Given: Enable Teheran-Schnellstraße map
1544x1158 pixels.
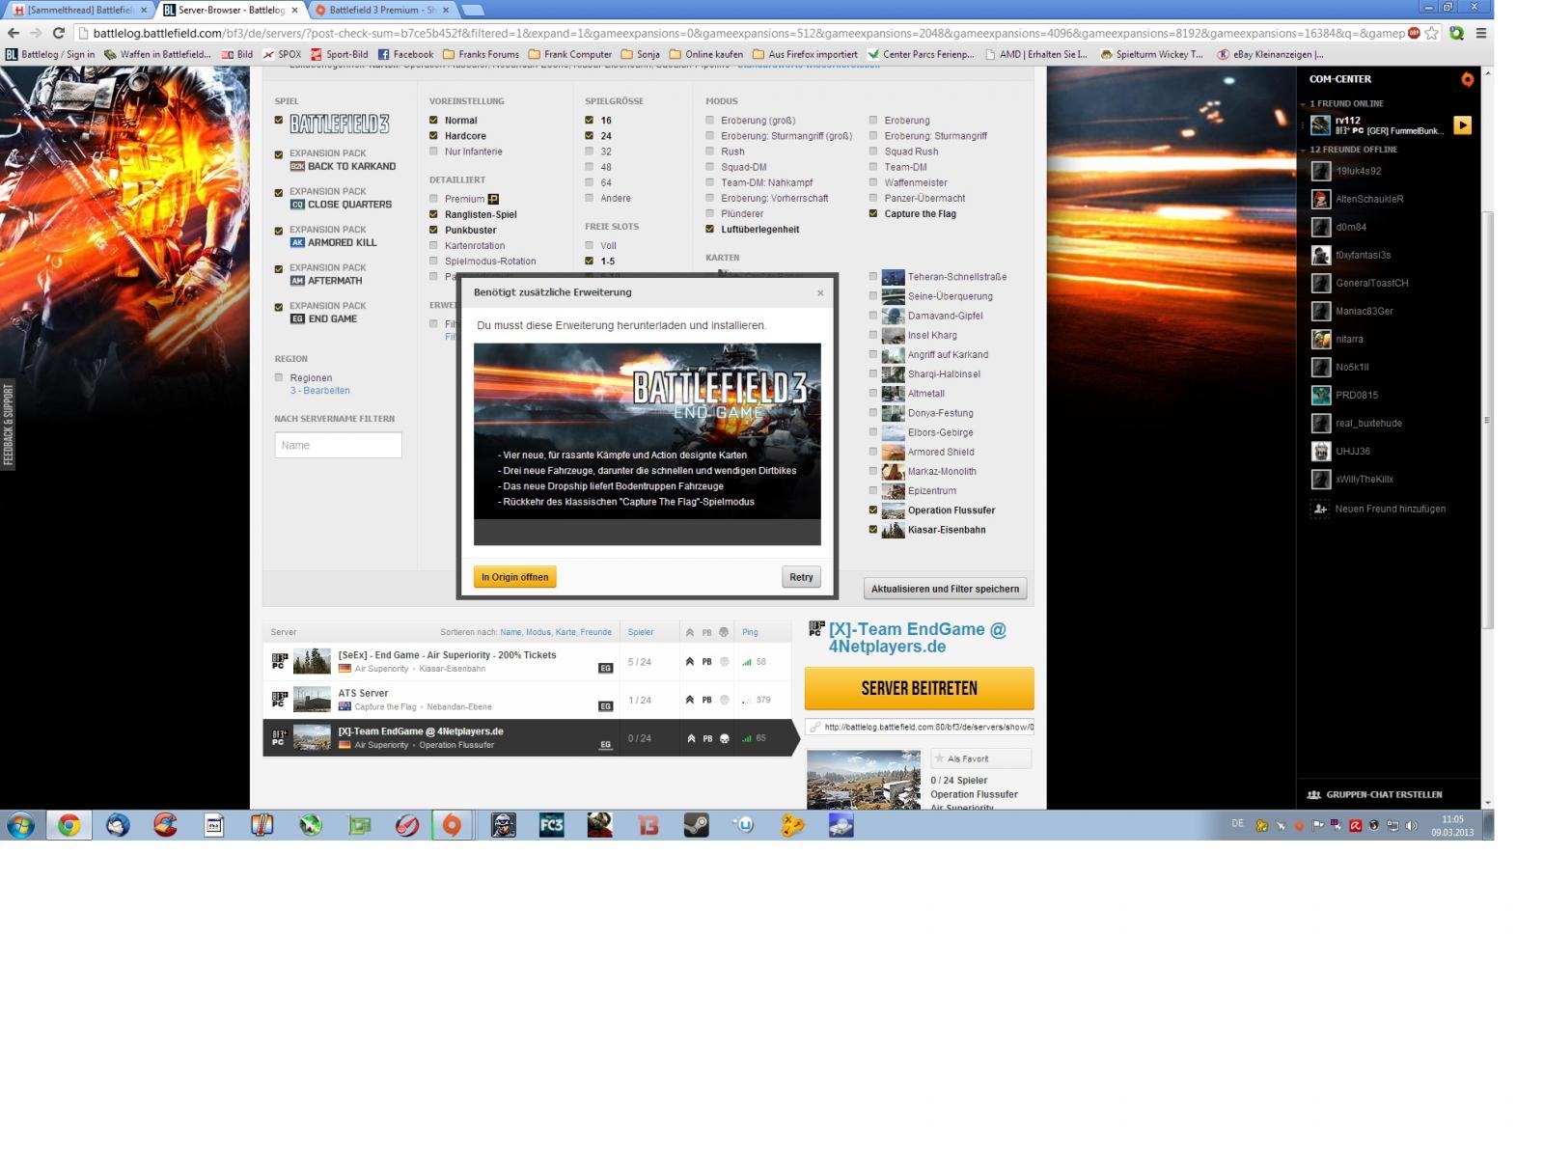Looking at the screenshot, I should coord(873,276).
